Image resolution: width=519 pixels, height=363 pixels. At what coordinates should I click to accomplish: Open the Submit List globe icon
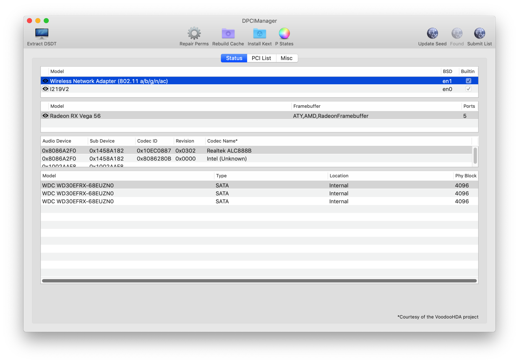click(x=480, y=36)
